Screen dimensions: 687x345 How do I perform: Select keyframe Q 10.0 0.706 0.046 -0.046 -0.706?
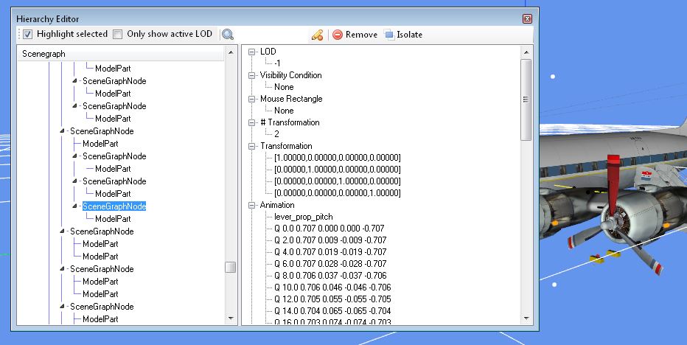(x=332, y=287)
